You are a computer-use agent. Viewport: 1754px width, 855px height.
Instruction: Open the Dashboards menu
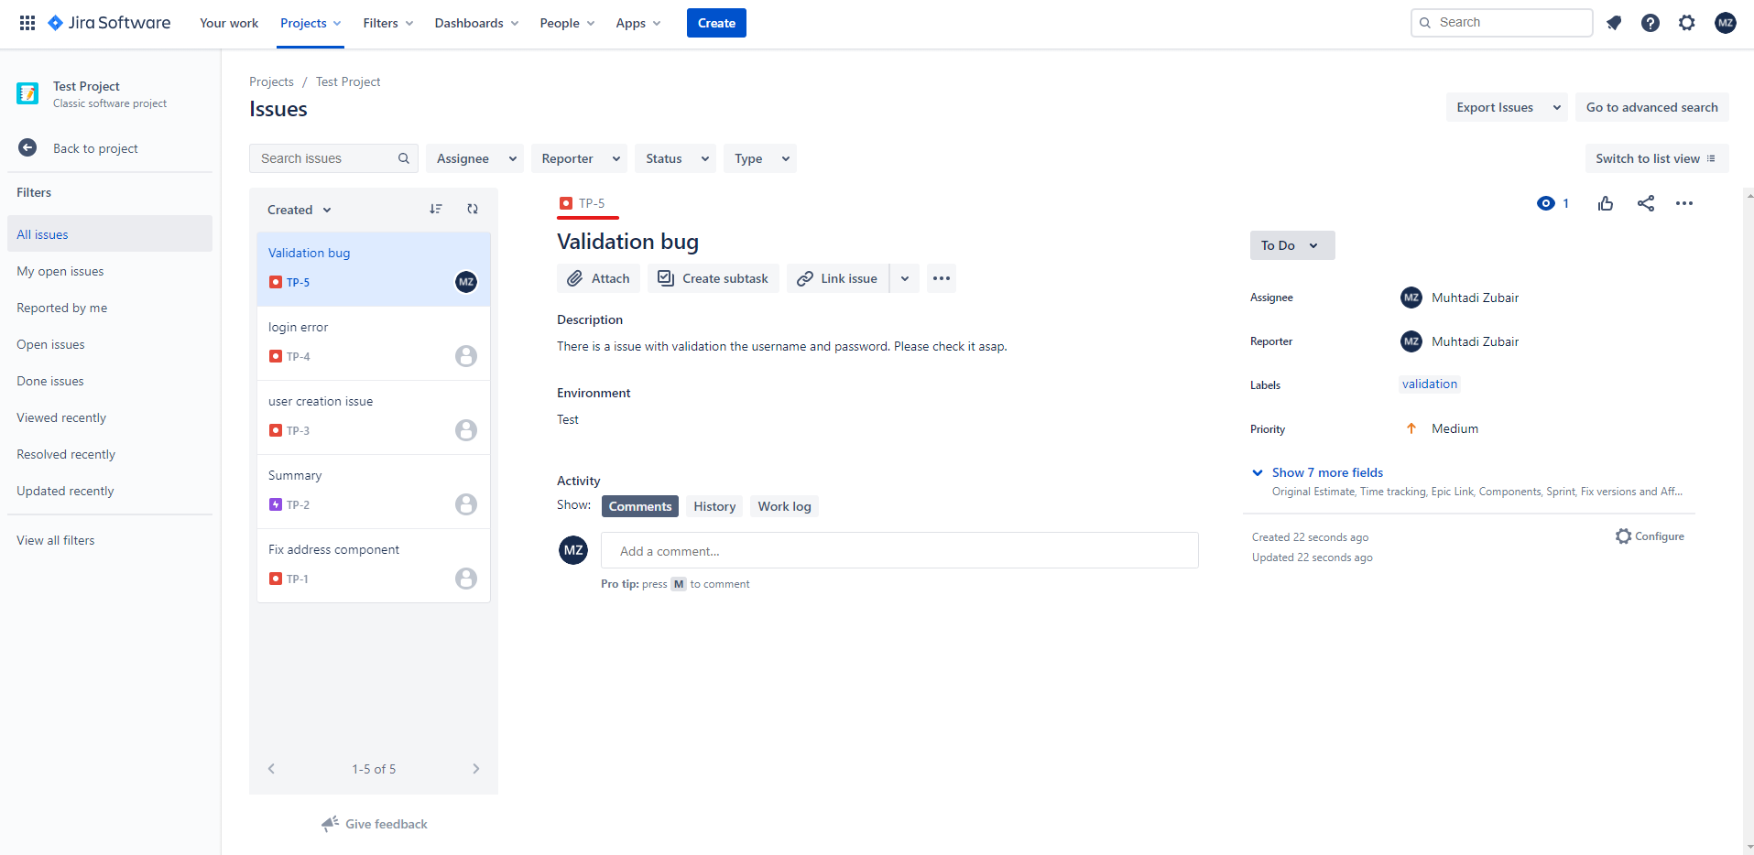(x=475, y=23)
